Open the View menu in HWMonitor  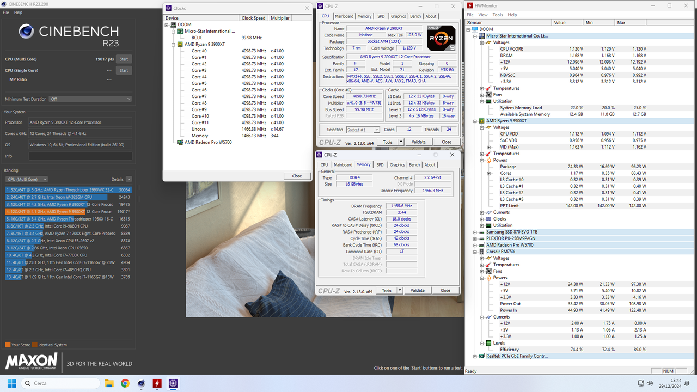483,15
